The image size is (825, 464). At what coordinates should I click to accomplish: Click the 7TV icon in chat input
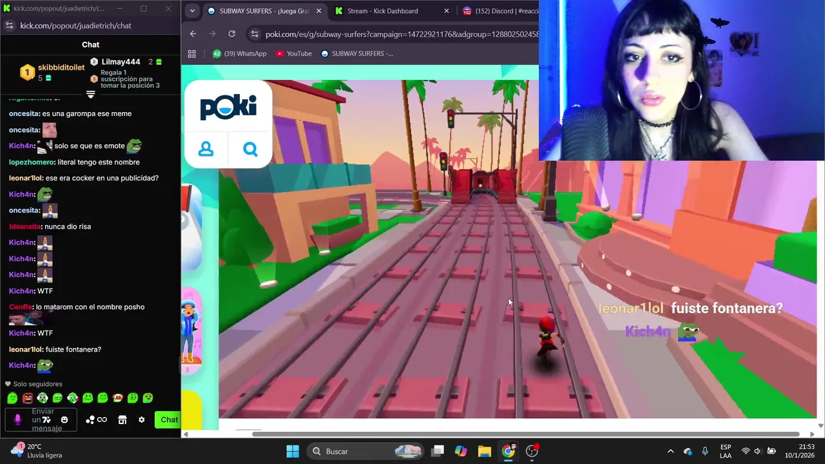click(46, 420)
